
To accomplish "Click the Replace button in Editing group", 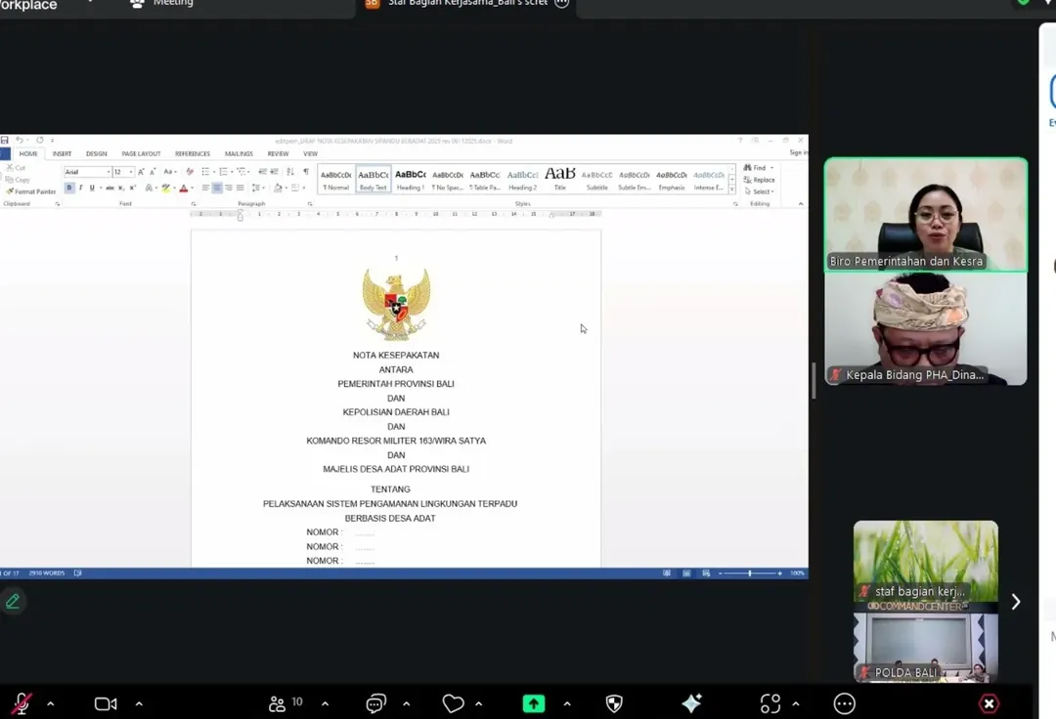I will (x=760, y=180).
